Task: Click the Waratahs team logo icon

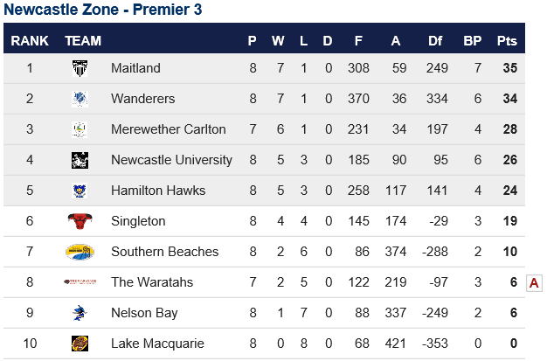Action: (80, 282)
